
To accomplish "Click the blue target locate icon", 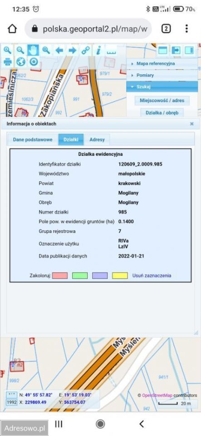I will pos(34,61).
